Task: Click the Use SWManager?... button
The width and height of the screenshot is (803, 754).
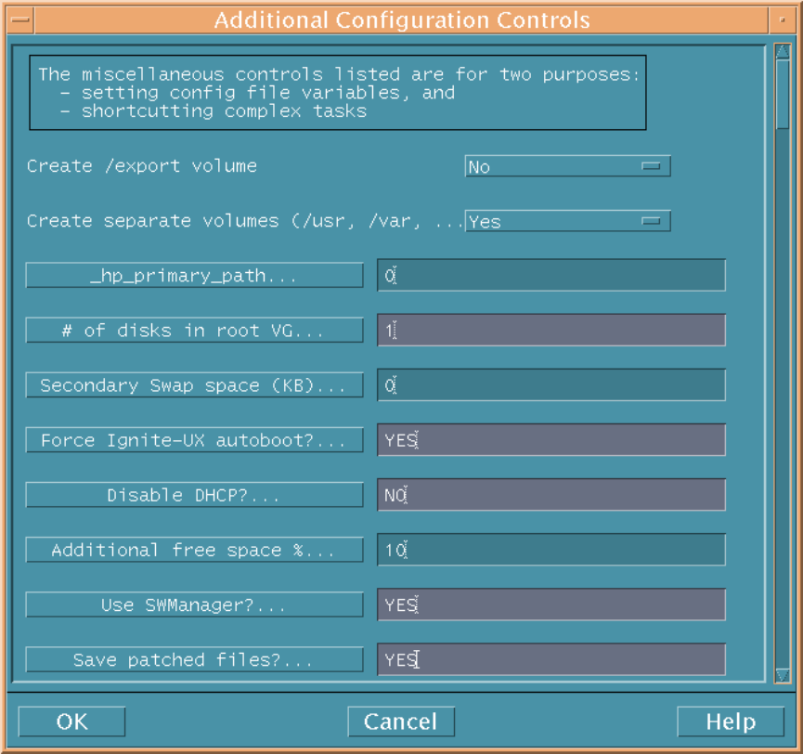Action: point(195,604)
